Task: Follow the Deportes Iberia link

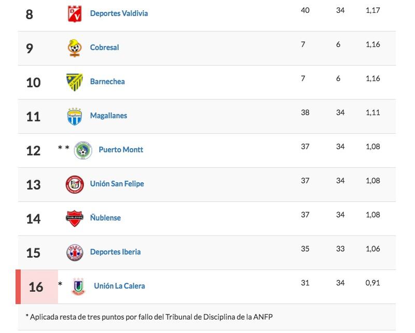Action: (115, 252)
